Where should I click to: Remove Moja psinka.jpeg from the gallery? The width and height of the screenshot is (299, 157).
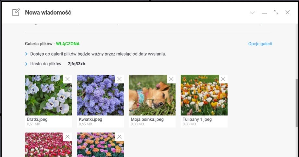coord(171,79)
